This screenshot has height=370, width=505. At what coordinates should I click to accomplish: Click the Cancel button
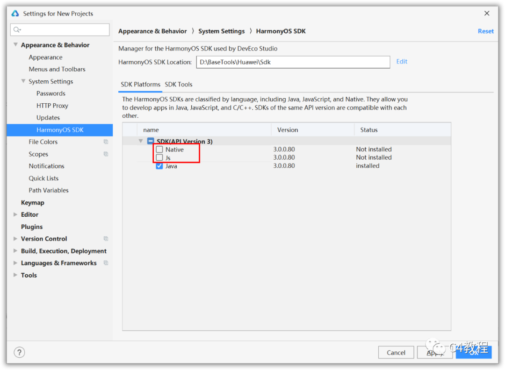click(396, 352)
